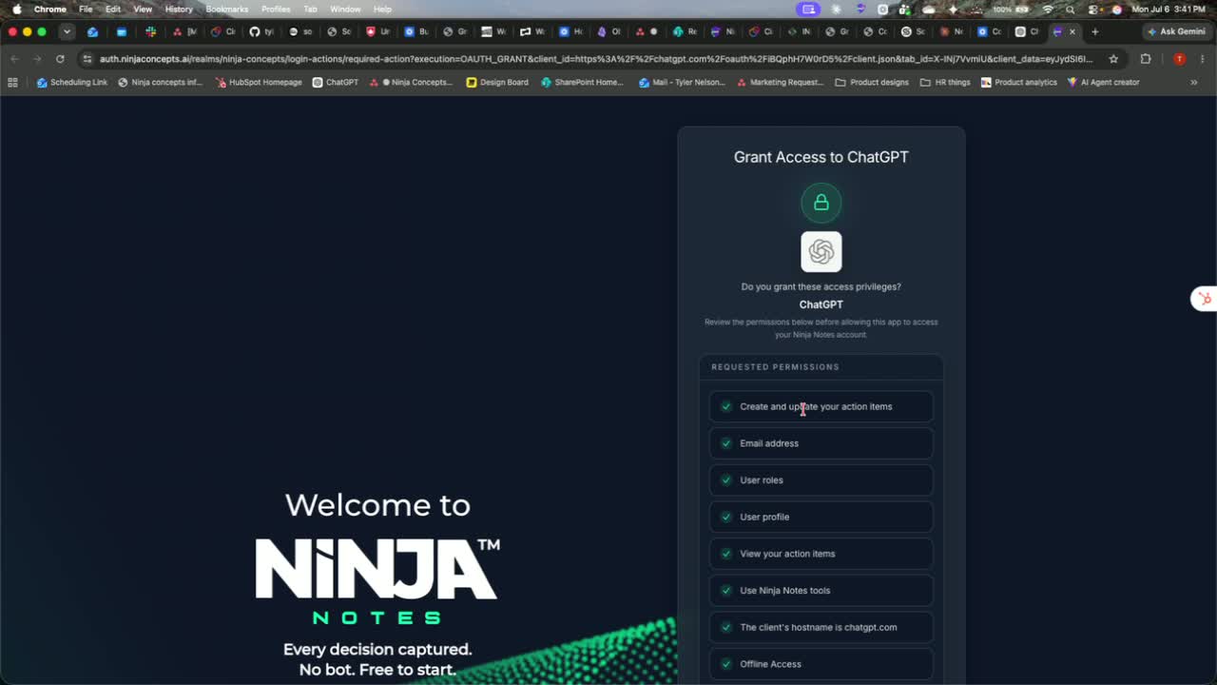1217x685 pixels.
Task: Open the View menu
Action: 143,10
